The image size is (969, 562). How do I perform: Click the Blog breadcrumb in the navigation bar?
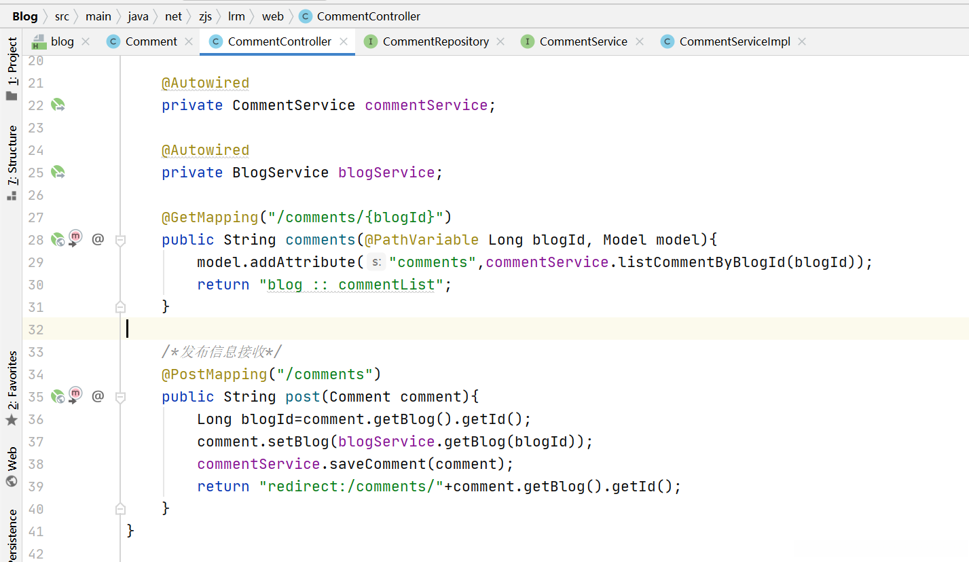click(25, 16)
